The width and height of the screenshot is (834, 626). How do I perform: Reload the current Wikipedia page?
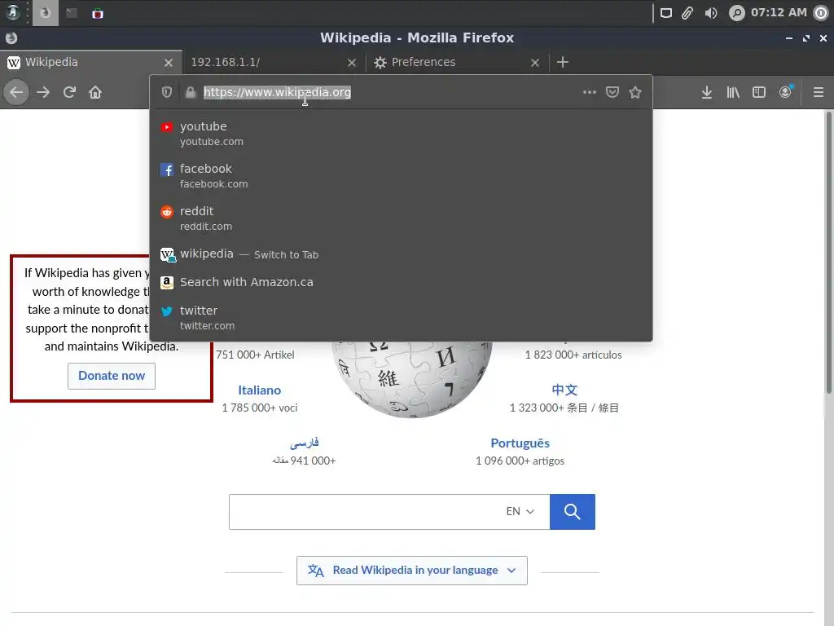pyautogui.click(x=69, y=92)
